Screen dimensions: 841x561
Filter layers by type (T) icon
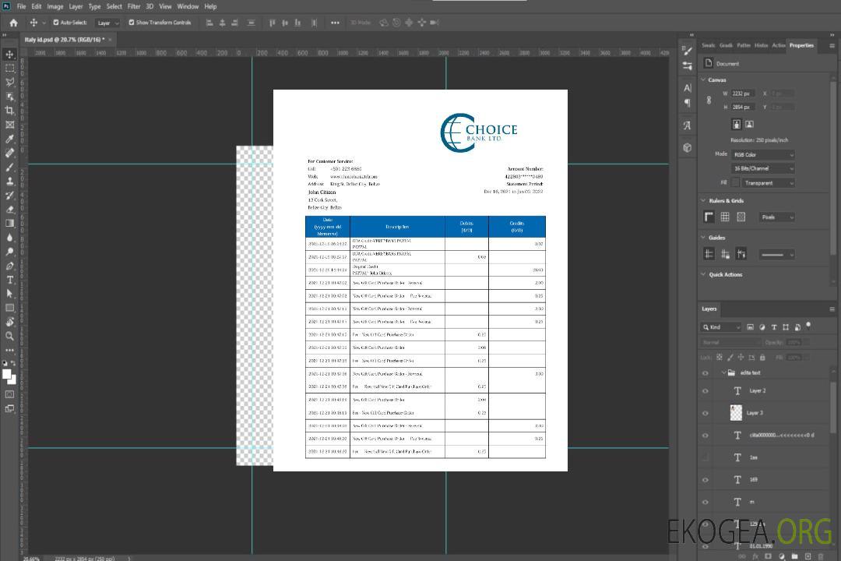pos(774,327)
